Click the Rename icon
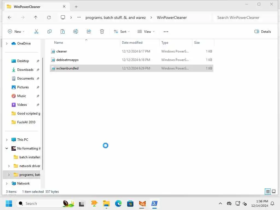Screen dimensions: 280x210 [x=76, y=32]
